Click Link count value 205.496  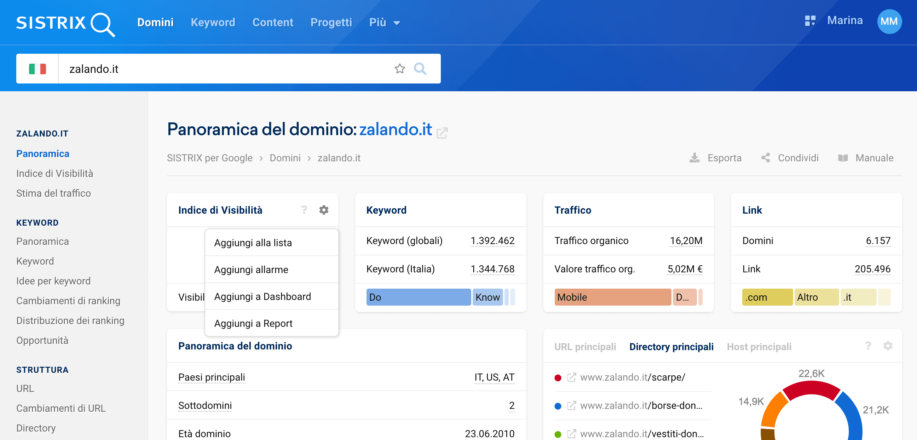tap(872, 269)
